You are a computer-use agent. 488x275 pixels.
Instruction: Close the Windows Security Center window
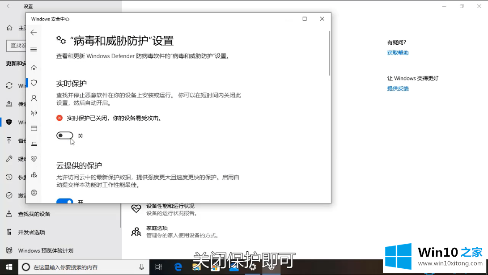pyautogui.click(x=322, y=19)
